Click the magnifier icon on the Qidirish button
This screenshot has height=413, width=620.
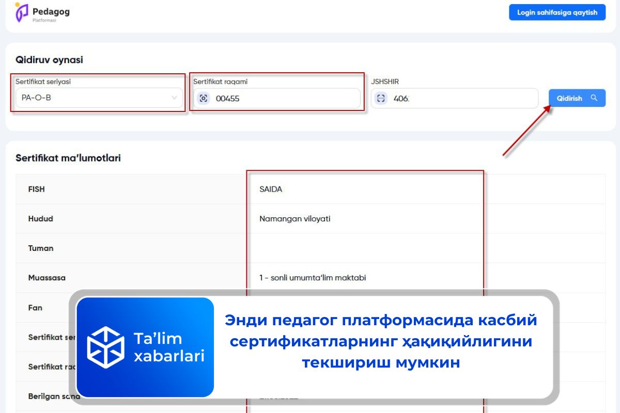click(594, 98)
